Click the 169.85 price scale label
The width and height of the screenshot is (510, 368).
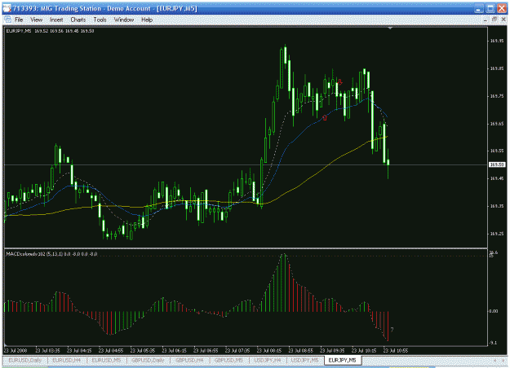[497, 68]
